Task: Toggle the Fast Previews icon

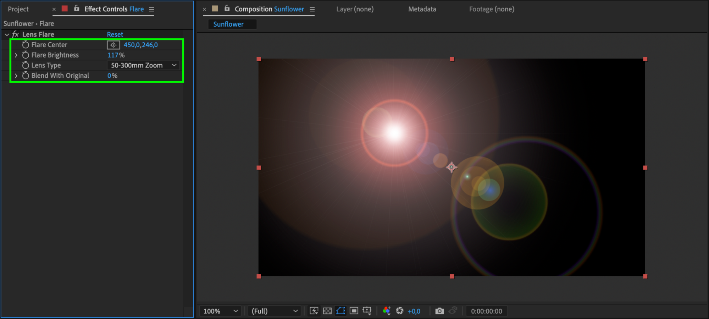Action: pyautogui.click(x=314, y=311)
